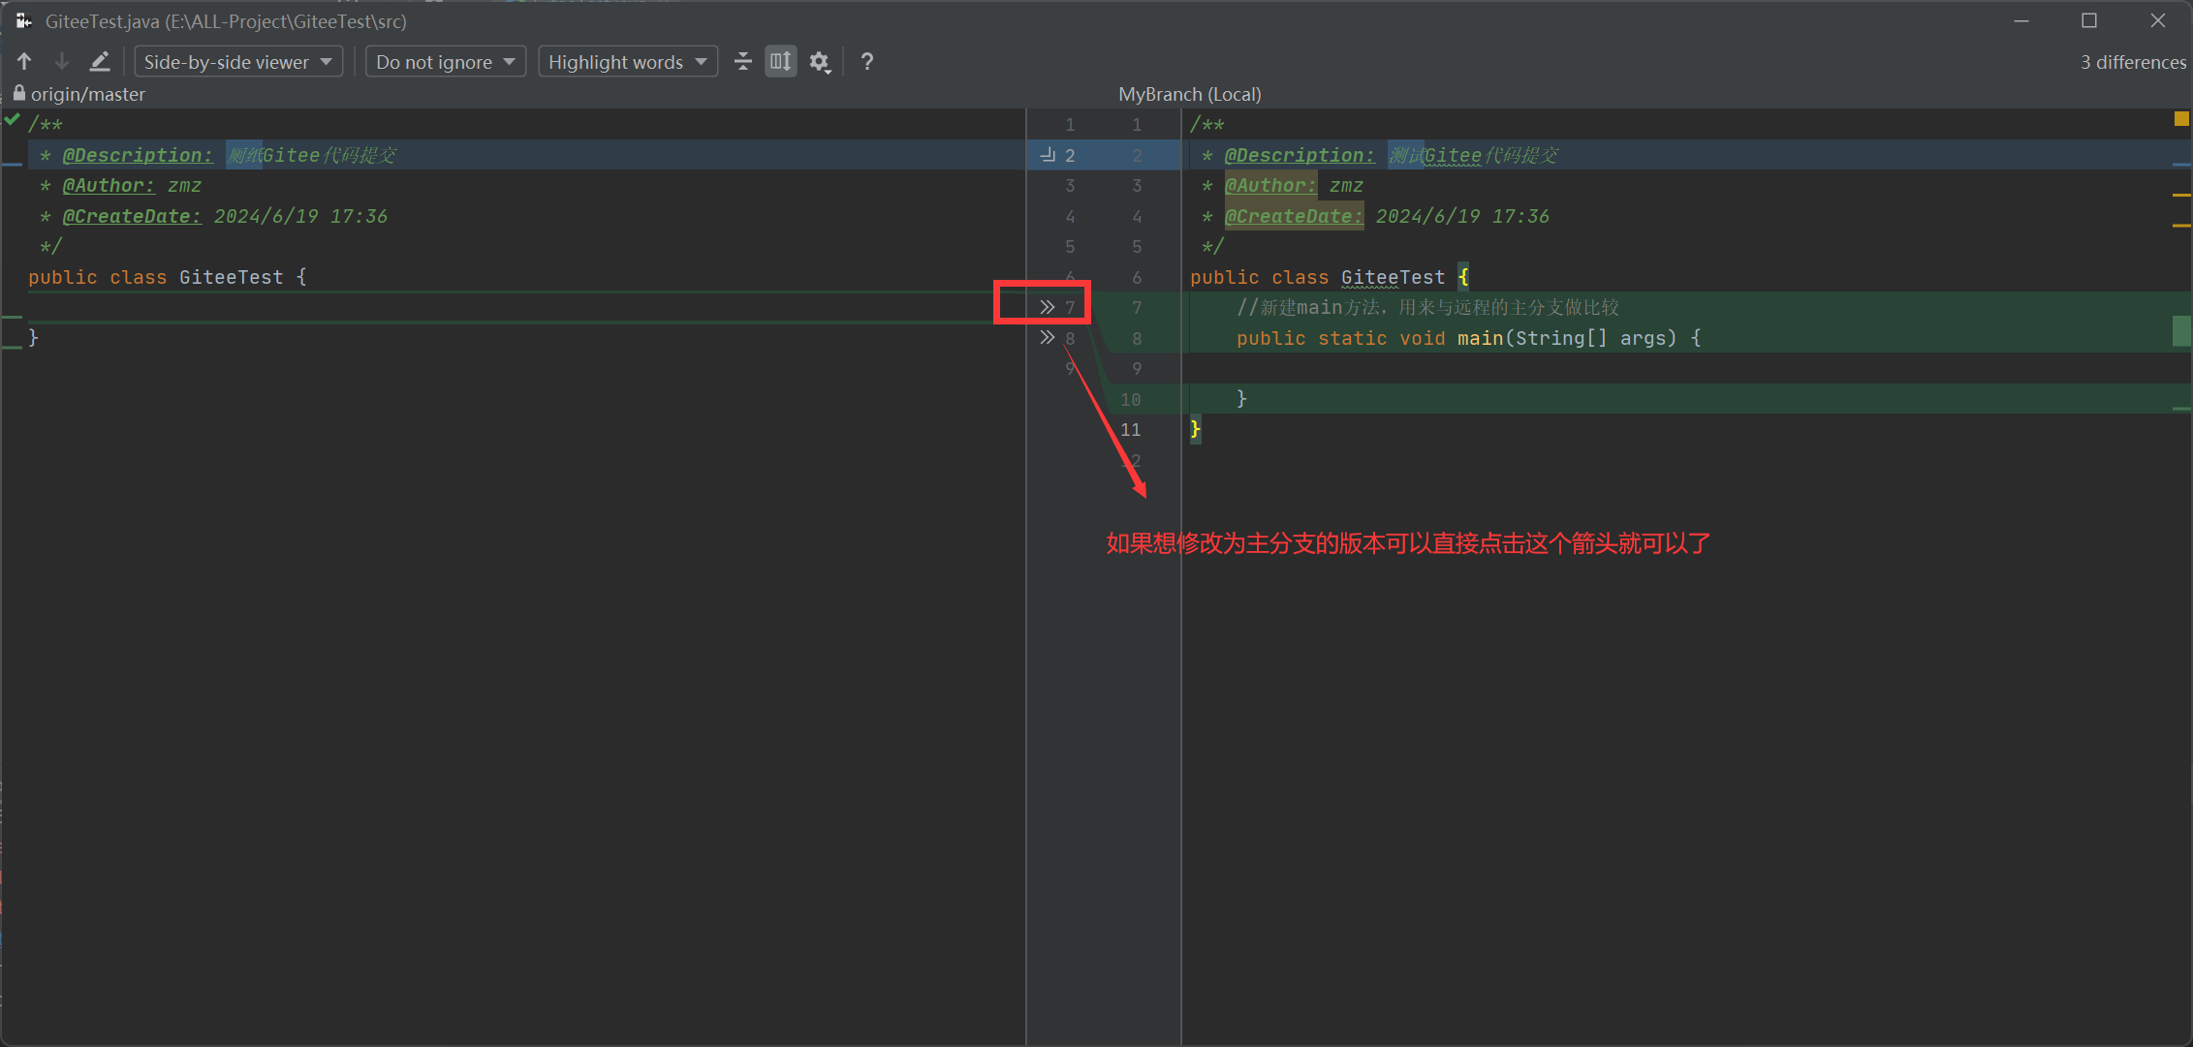
Task: Open diff settings gear icon
Action: 820,62
